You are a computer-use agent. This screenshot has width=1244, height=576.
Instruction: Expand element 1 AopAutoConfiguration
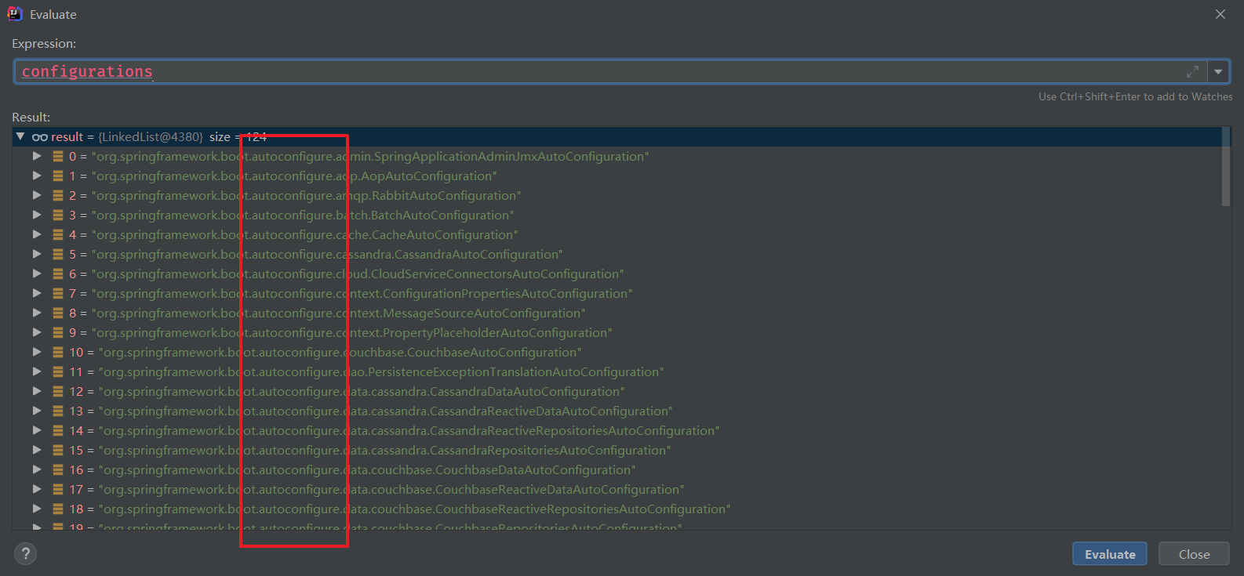click(x=36, y=176)
